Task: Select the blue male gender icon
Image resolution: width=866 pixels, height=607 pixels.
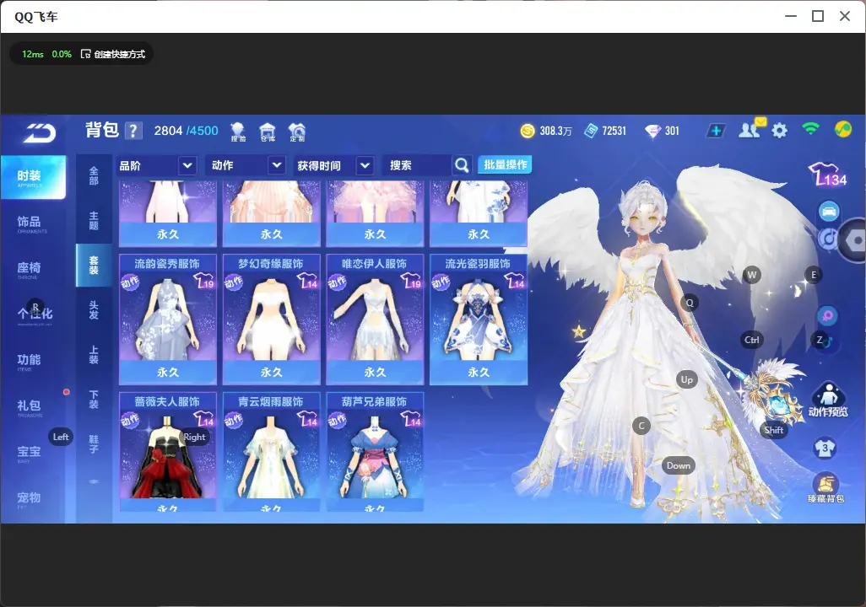Action: (x=827, y=342)
